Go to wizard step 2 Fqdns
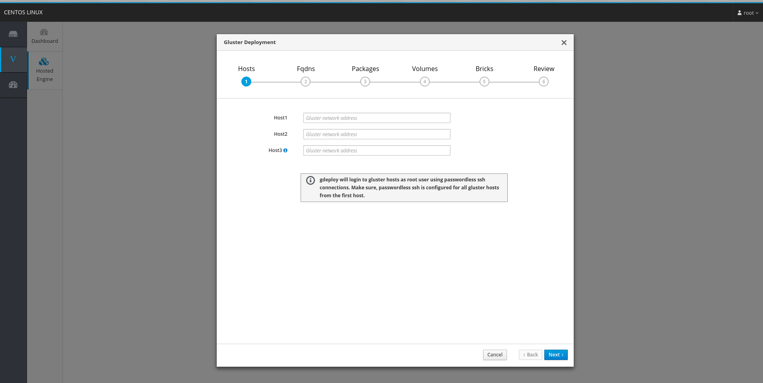This screenshot has height=383, width=763. (x=305, y=82)
